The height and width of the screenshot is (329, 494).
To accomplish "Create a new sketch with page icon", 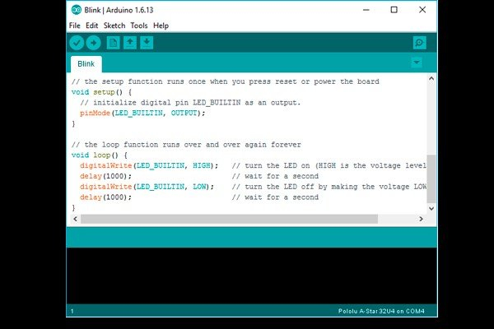I will click(x=113, y=43).
